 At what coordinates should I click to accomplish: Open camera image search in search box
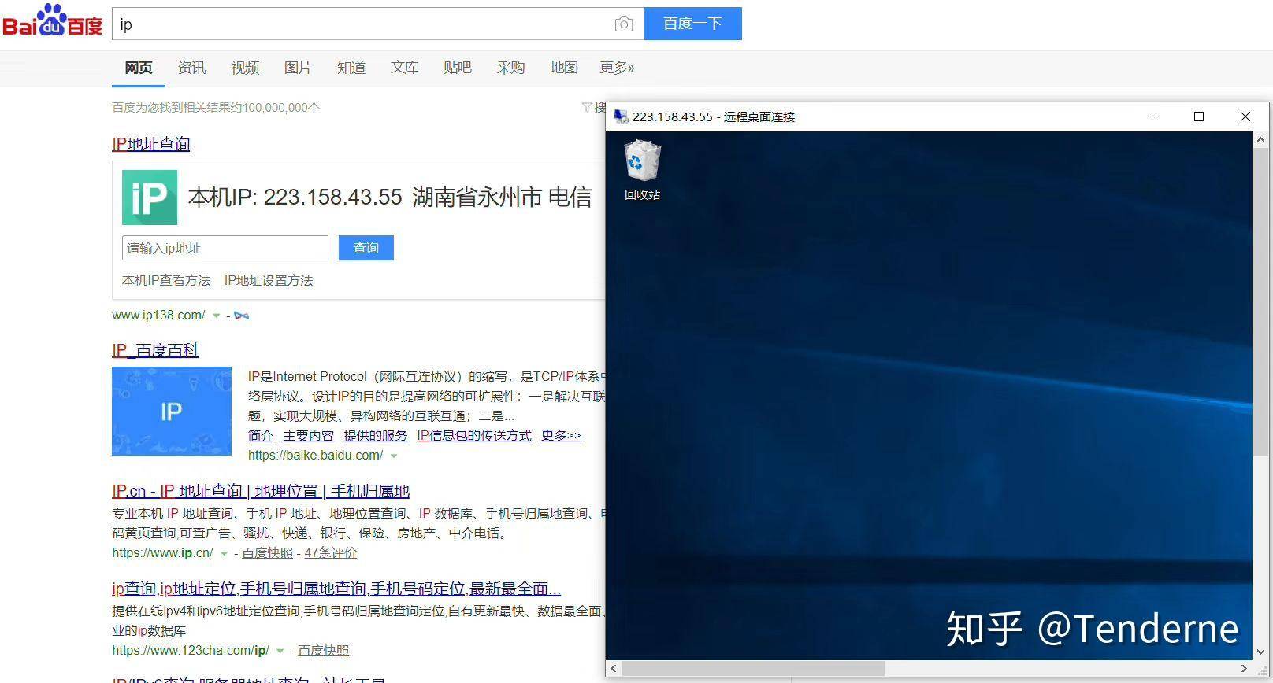coord(623,24)
